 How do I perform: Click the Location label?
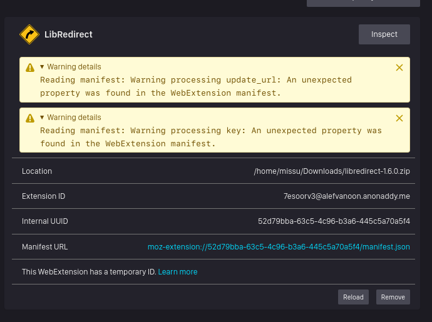(37, 171)
